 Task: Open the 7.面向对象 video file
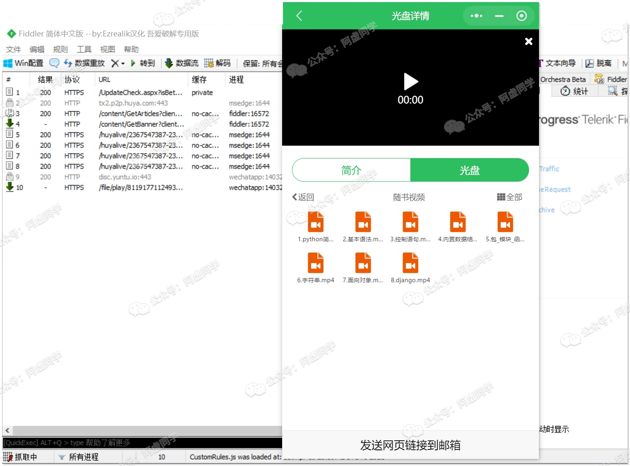pyautogui.click(x=363, y=268)
